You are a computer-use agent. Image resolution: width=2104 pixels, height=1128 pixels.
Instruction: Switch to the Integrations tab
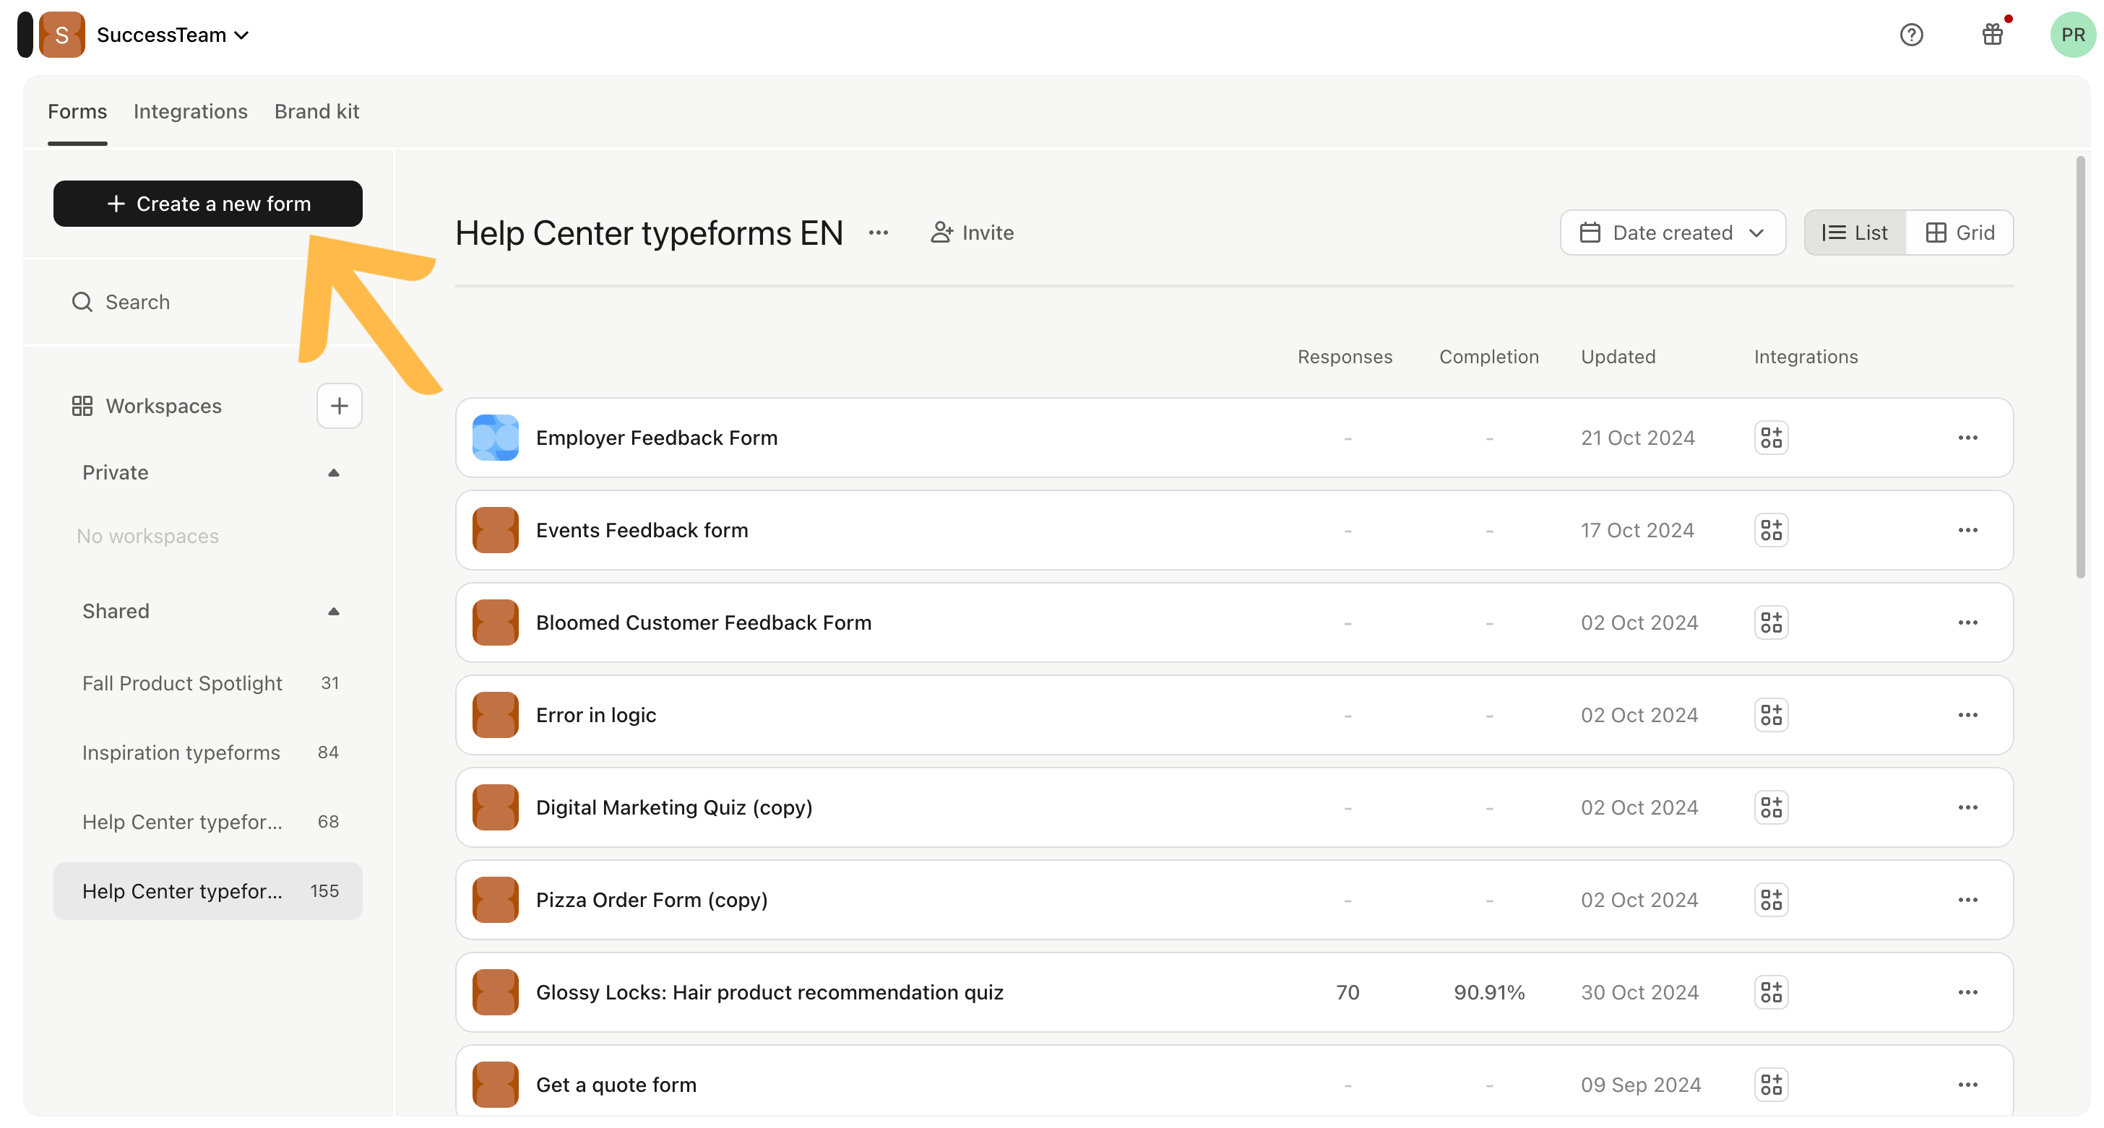click(190, 111)
